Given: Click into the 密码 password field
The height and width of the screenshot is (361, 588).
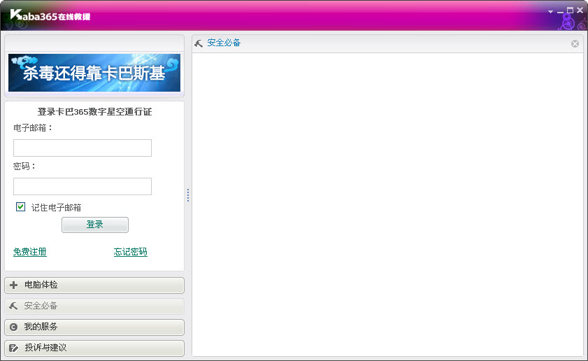Looking at the screenshot, I should pos(83,187).
